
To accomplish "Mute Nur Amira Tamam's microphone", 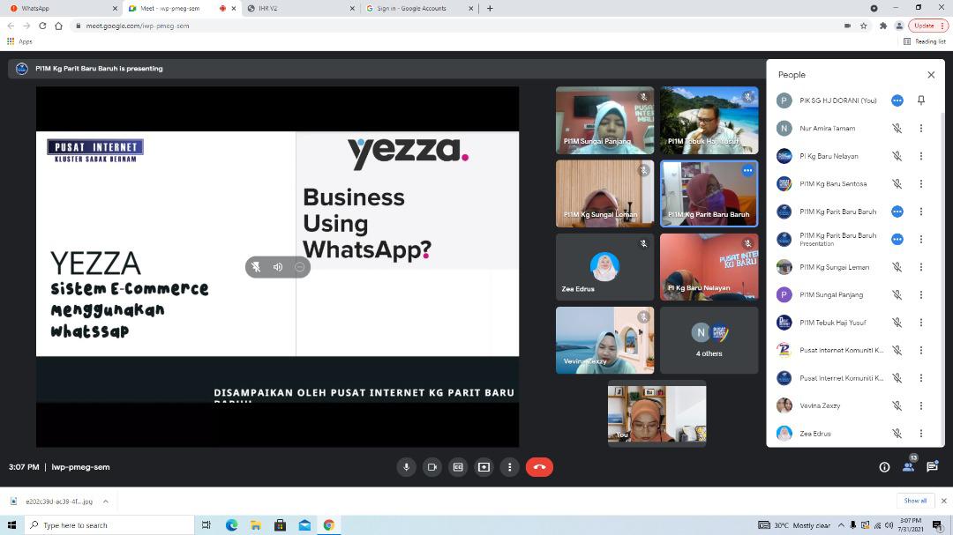I will pos(897,129).
